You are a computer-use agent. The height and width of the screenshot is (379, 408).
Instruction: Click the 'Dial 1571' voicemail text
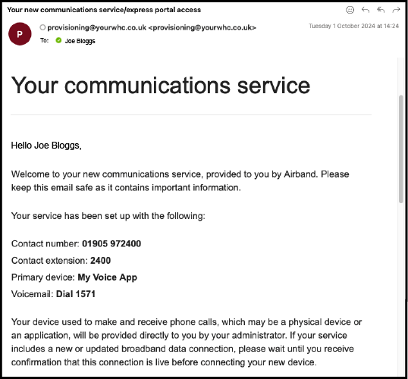(x=76, y=294)
